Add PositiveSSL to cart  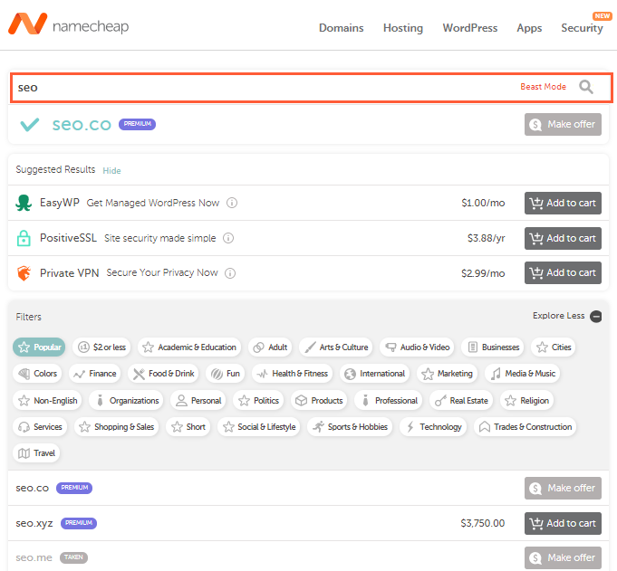pyautogui.click(x=563, y=238)
